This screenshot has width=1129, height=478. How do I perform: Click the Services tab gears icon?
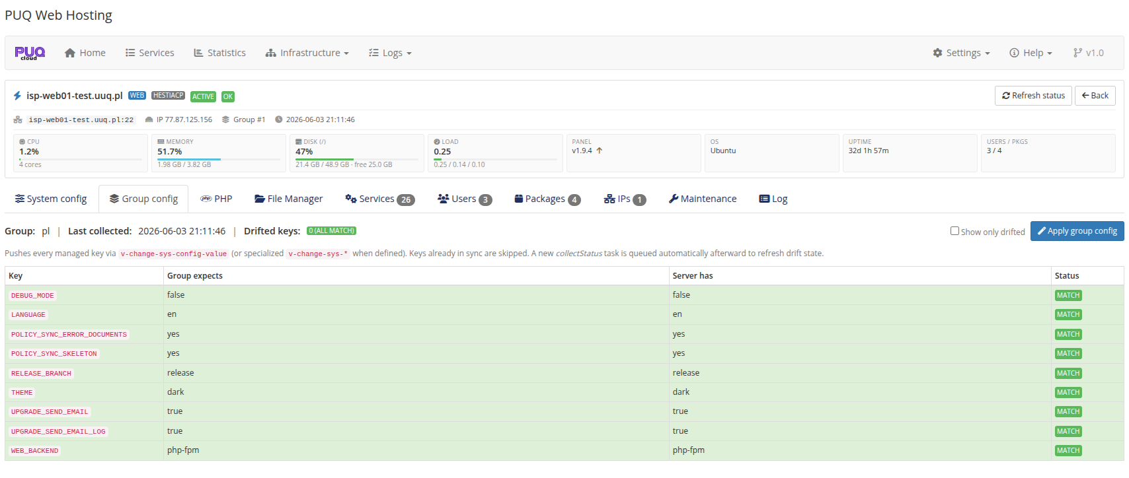pos(351,199)
